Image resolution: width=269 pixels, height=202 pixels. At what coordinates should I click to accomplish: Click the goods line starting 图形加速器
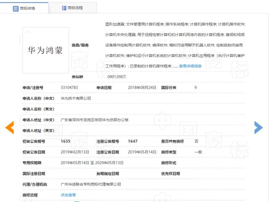175,24
